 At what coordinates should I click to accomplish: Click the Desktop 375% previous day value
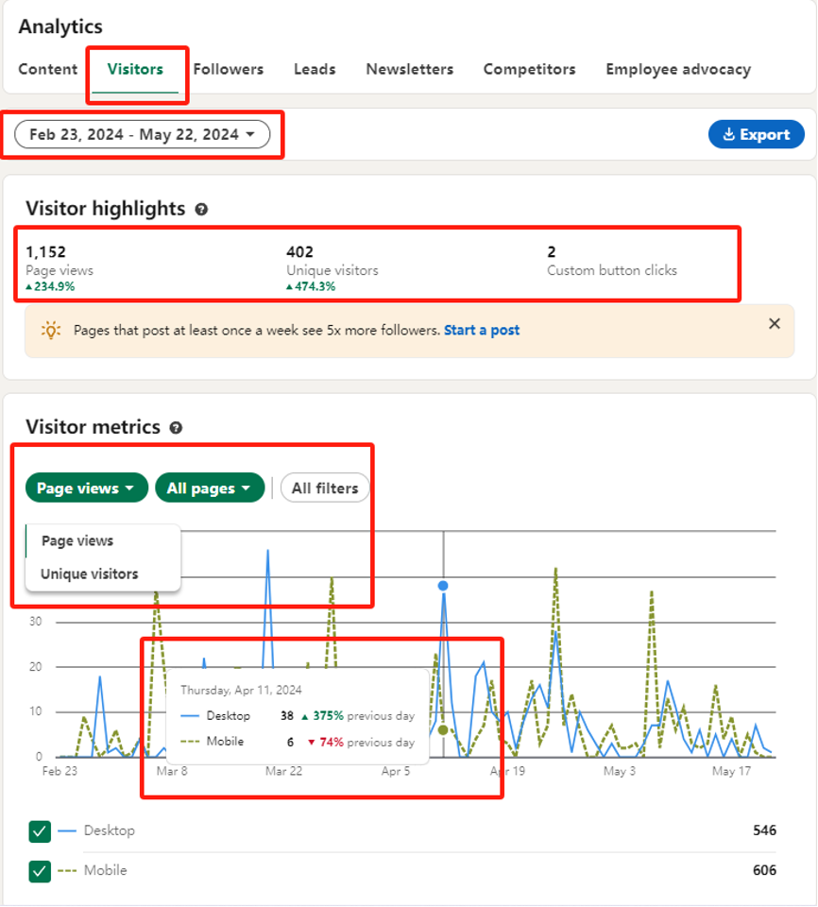(328, 716)
